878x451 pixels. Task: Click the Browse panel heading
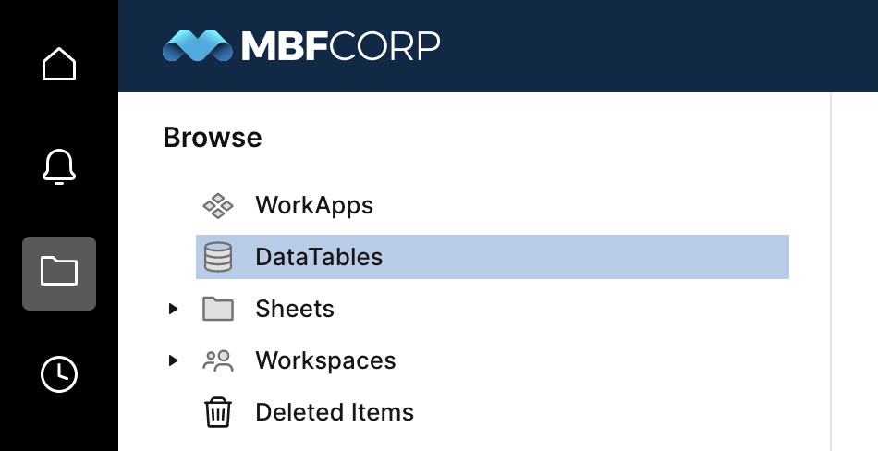[x=213, y=138]
